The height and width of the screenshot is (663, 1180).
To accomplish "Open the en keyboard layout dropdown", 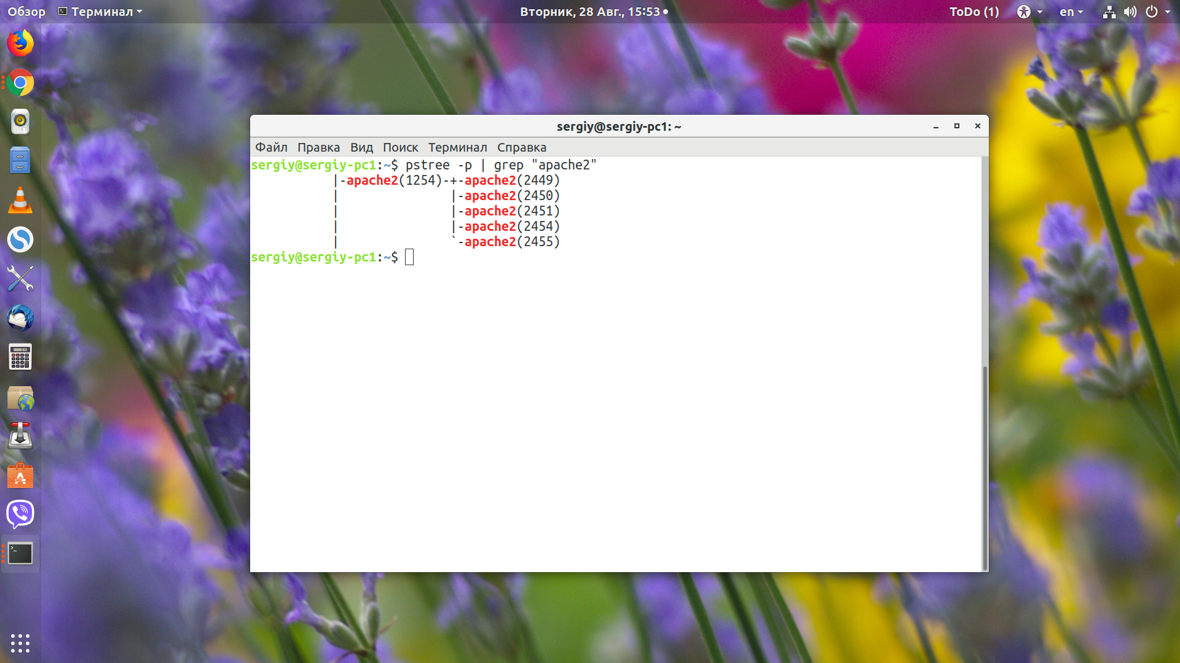I will point(1071,12).
